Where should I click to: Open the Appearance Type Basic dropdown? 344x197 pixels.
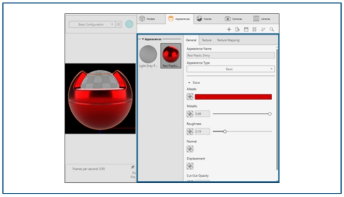tap(231, 69)
